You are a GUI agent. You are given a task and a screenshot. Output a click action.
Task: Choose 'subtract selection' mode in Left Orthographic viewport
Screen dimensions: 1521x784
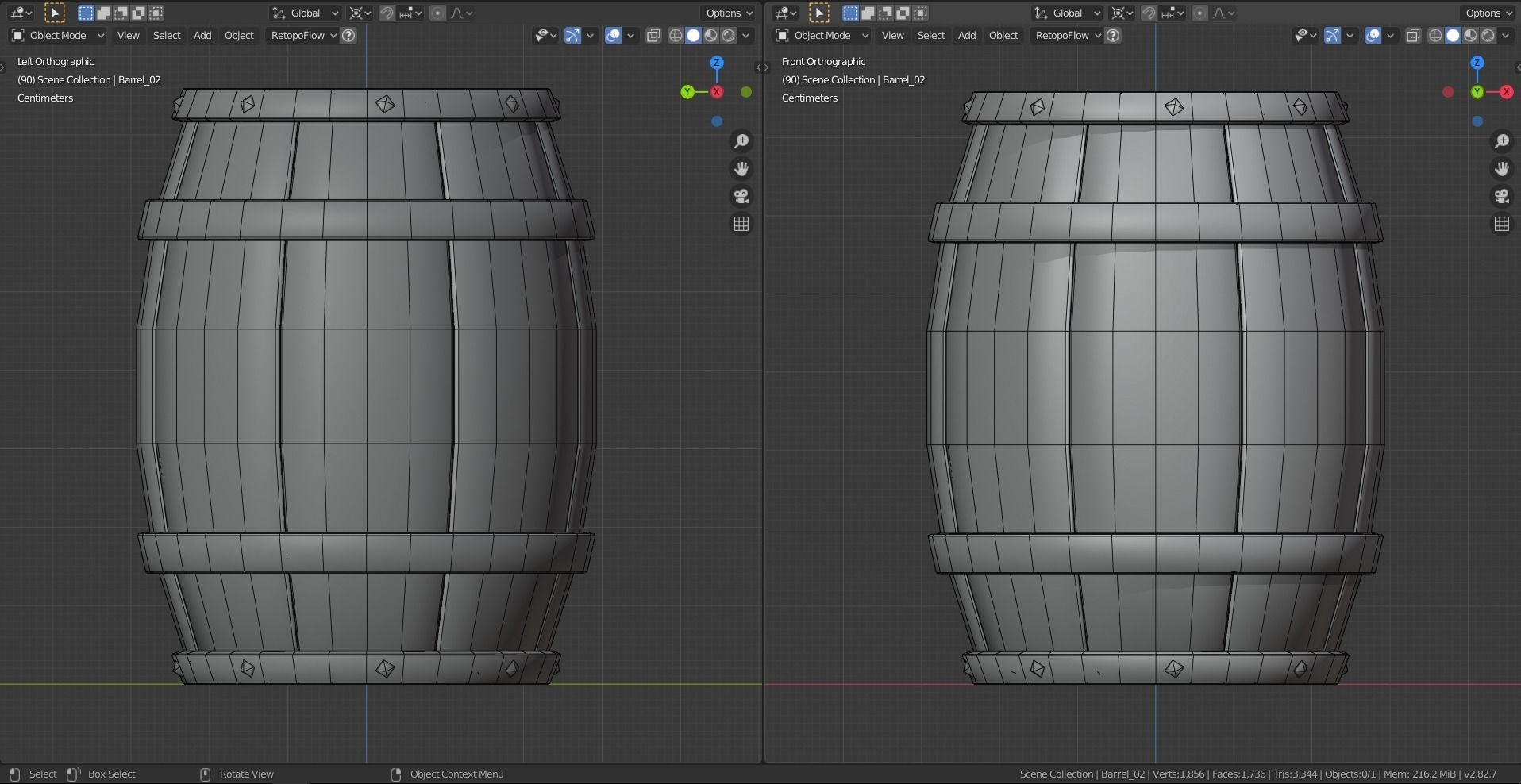point(121,13)
